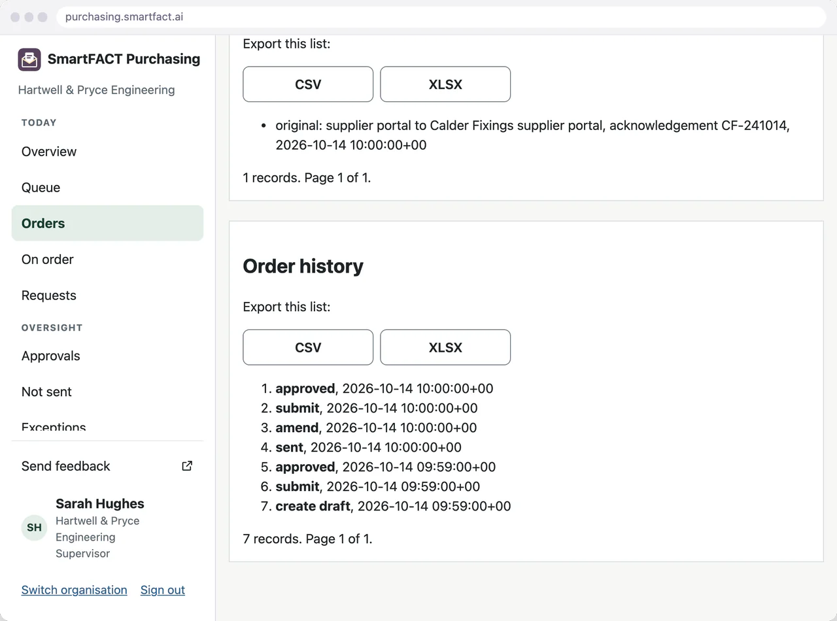The width and height of the screenshot is (837, 621).
Task: Click the approved entry at 09:59:00
Action: pos(385,467)
